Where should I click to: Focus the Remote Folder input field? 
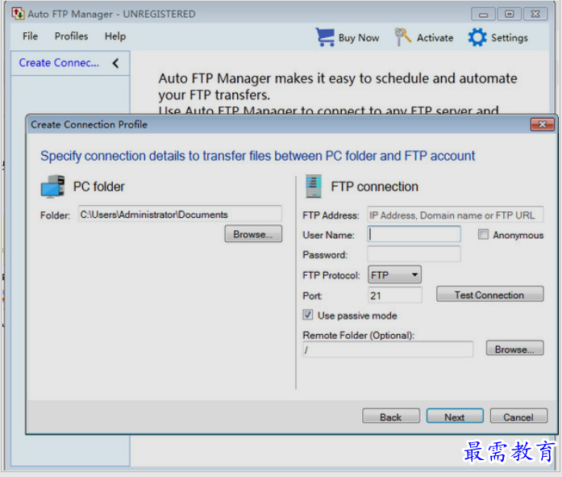[x=388, y=349]
